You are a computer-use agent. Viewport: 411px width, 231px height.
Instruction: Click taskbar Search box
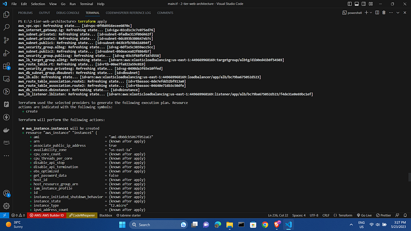point(158,225)
